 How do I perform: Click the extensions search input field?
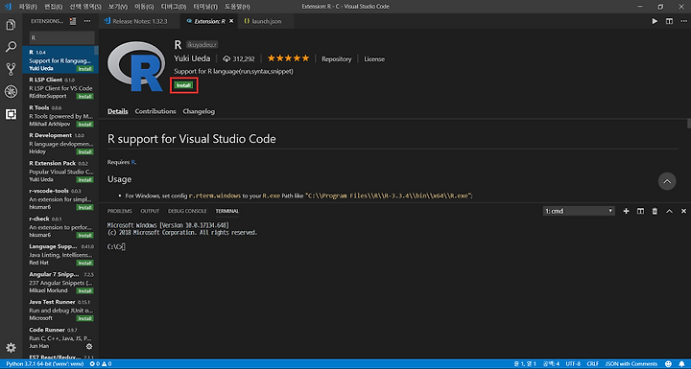[x=61, y=38]
